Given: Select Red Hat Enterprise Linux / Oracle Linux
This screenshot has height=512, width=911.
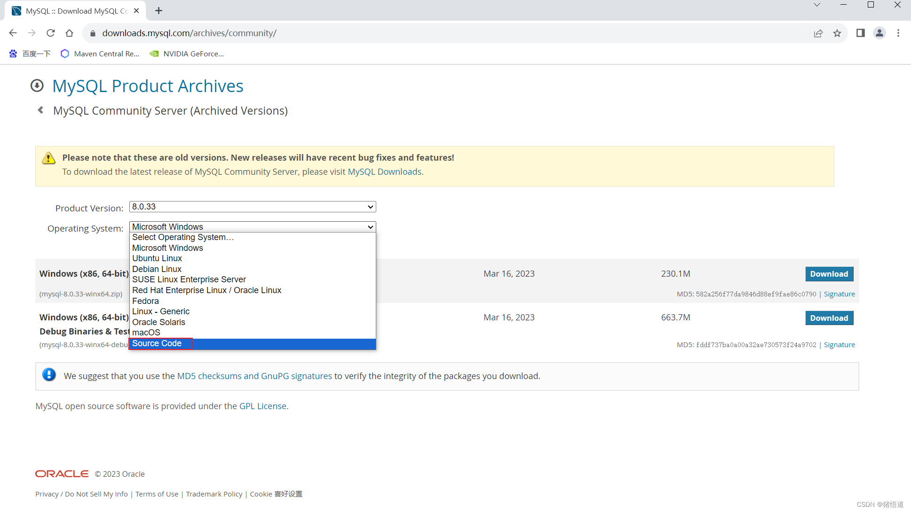Looking at the screenshot, I should coord(253,290).
